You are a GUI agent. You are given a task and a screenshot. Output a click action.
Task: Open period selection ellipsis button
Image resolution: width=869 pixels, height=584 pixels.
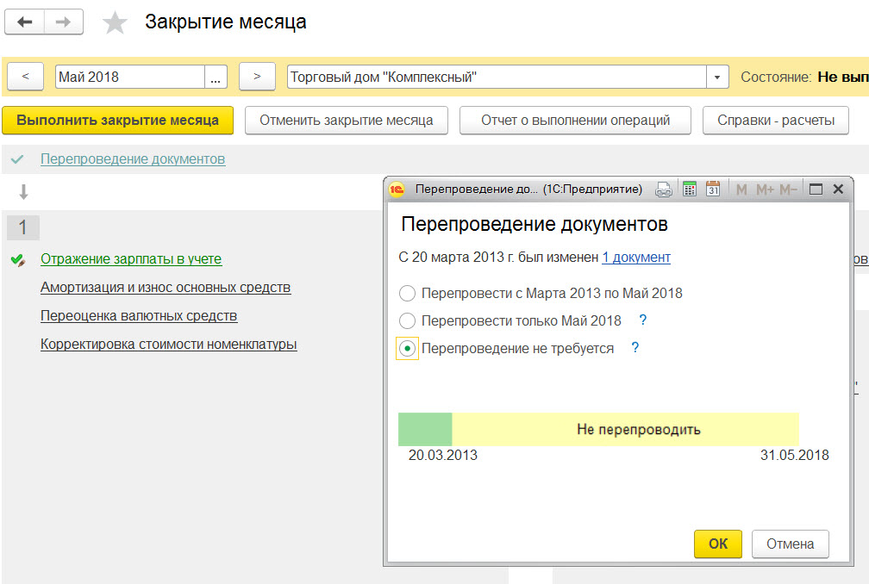(x=216, y=77)
